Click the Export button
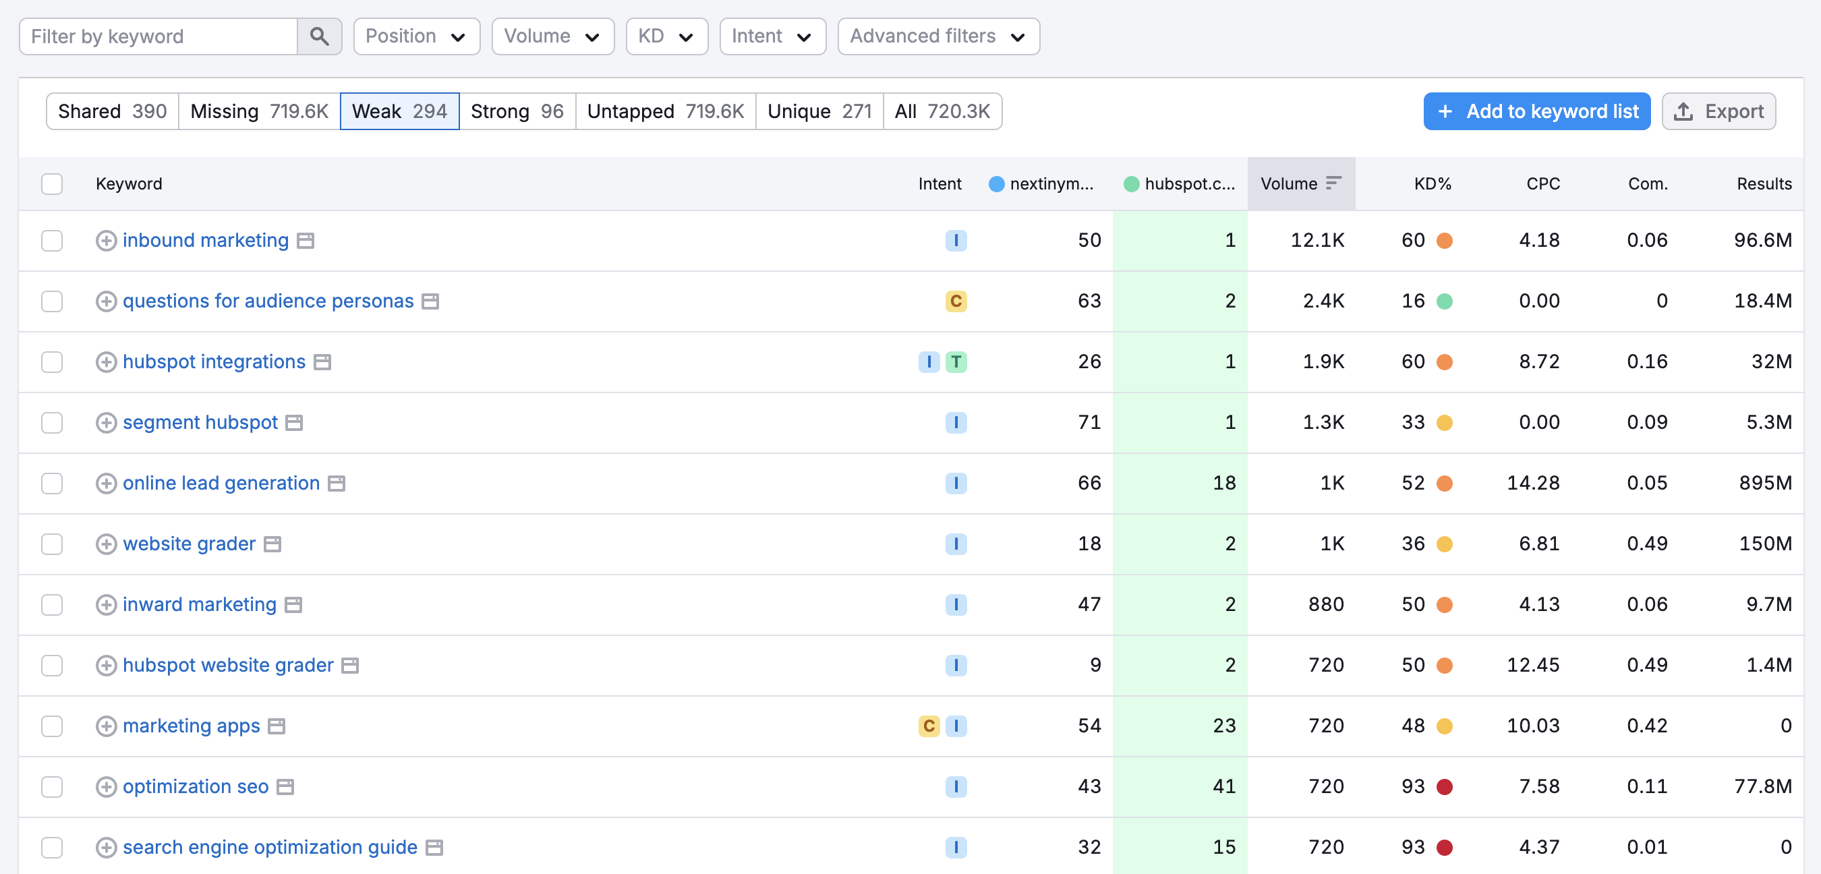 [1718, 112]
